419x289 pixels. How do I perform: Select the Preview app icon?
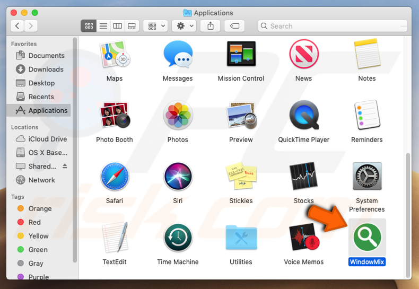pyautogui.click(x=241, y=115)
